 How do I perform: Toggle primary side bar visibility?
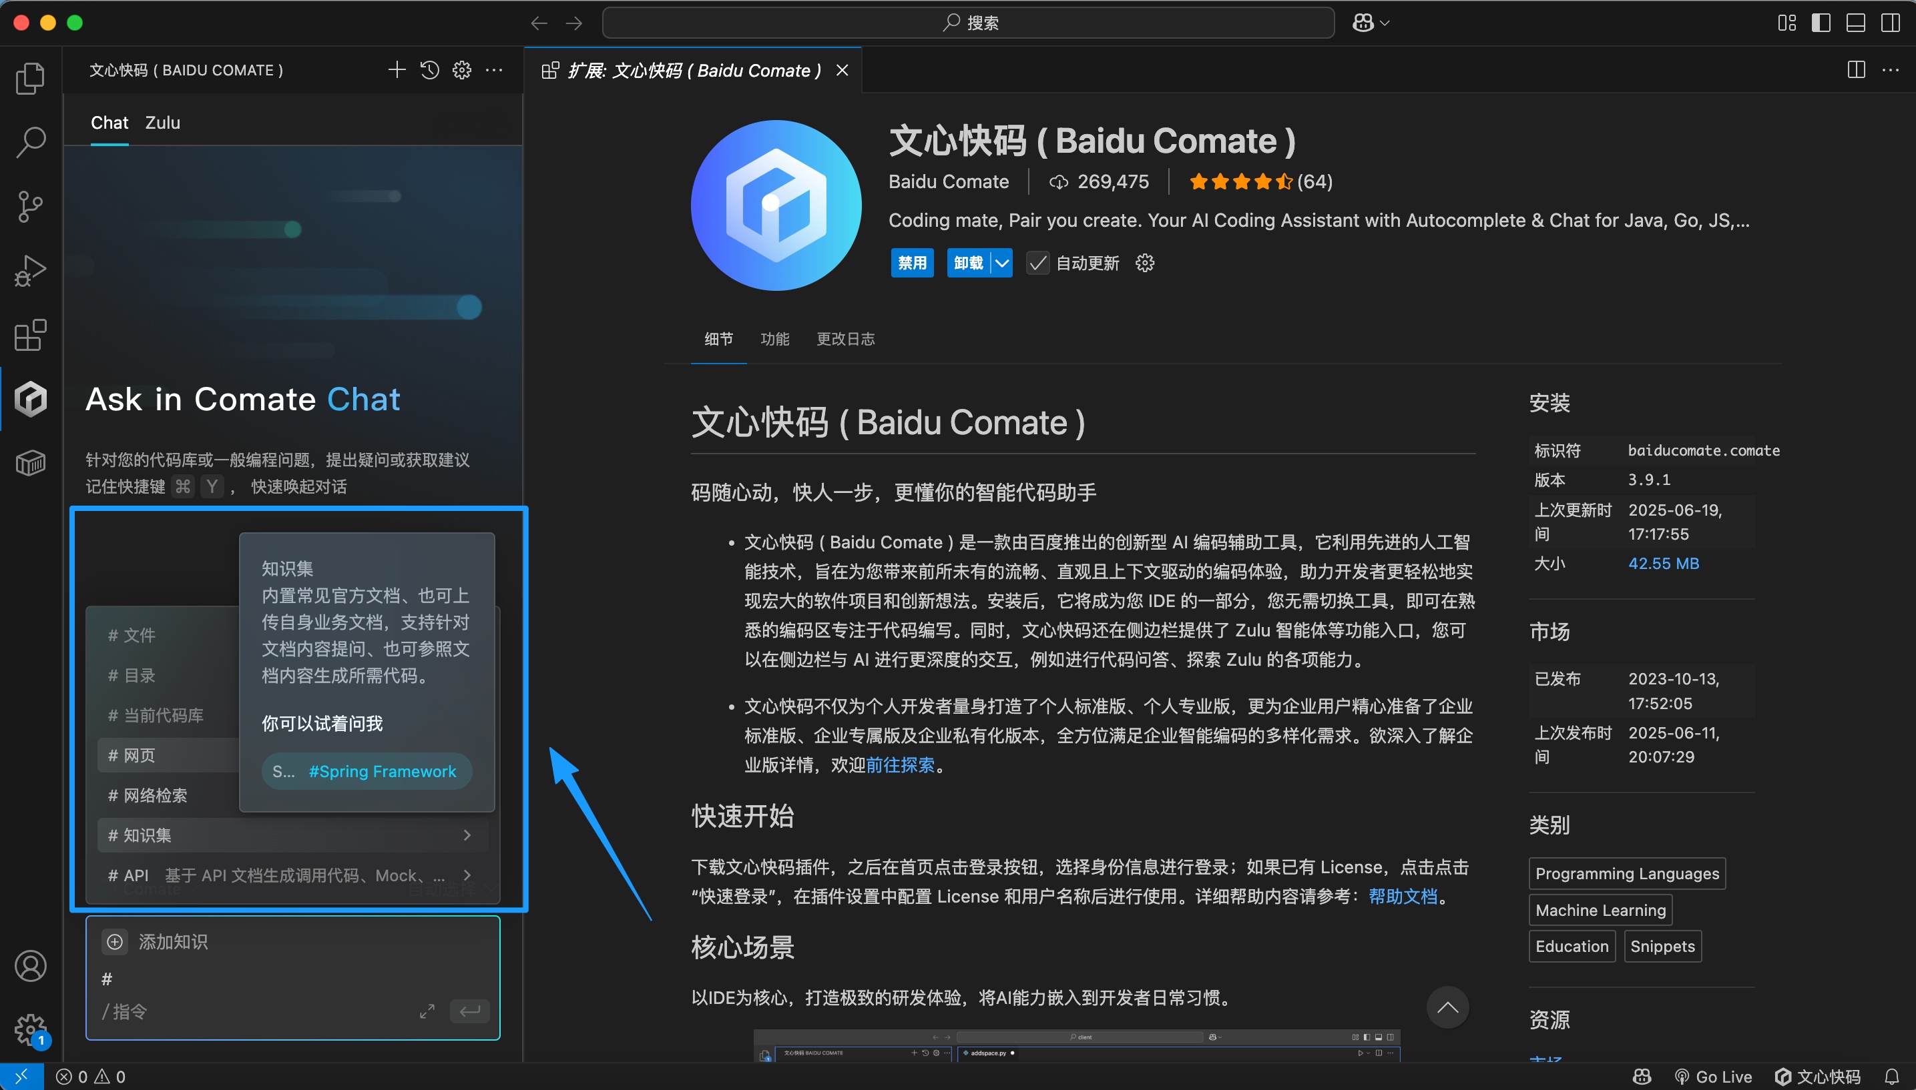click(1822, 23)
